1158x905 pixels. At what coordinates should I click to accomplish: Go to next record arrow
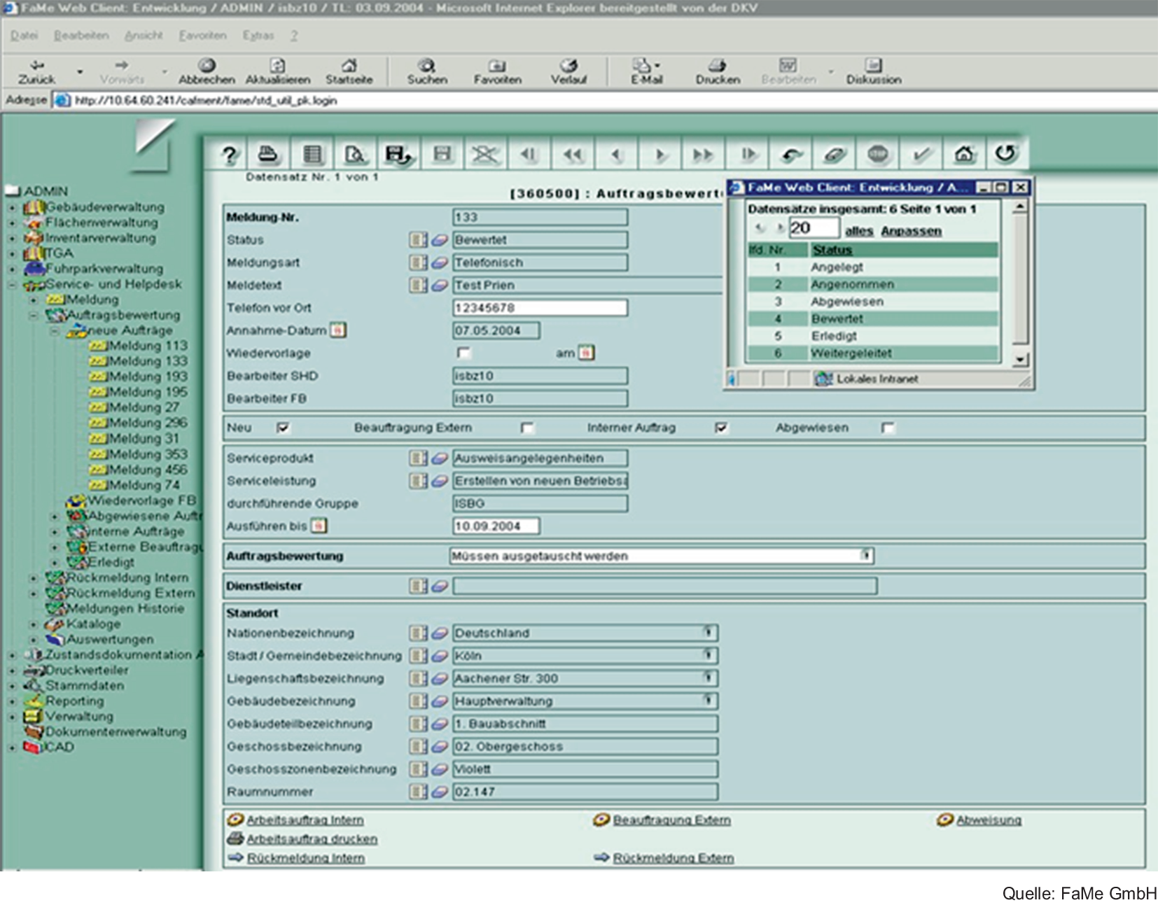(660, 154)
